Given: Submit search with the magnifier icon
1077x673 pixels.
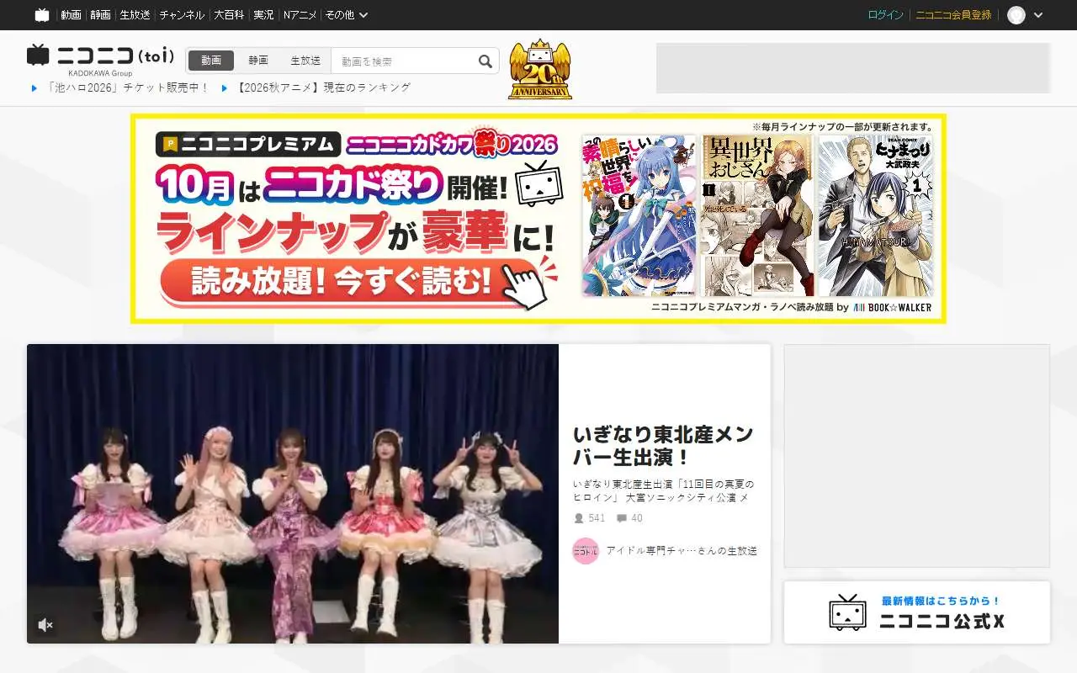Looking at the screenshot, I should pyautogui.click(x=485, y=61).
